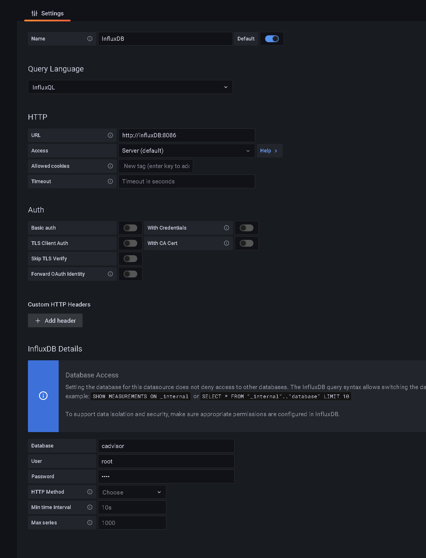426x558 pixels.
Task: Click the Custom HTTP Headers heading
Action: 59,304
